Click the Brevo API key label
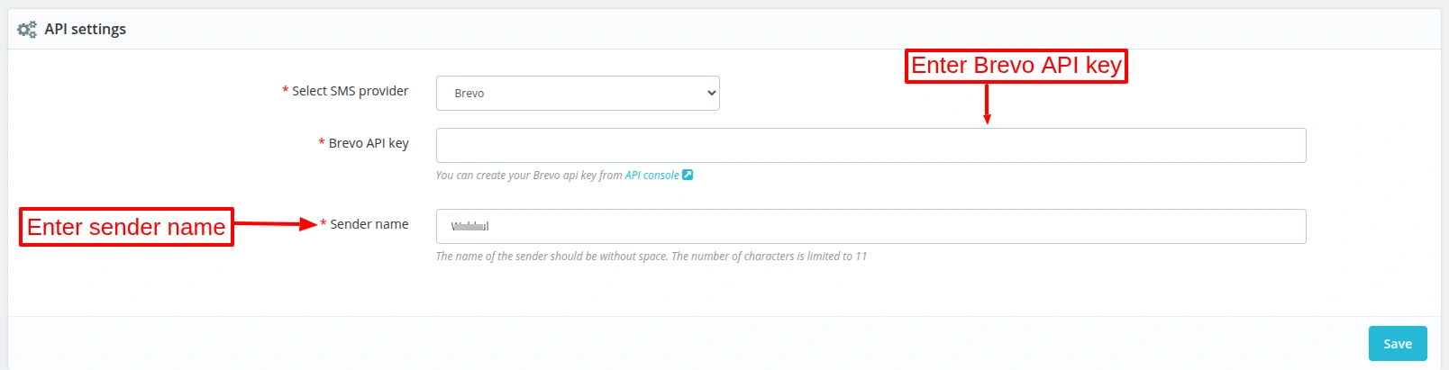The width and height of the screenshot is (1449, 370). coord(369,143)
